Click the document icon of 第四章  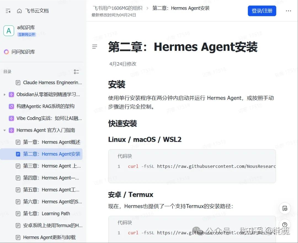click(18, 178)
